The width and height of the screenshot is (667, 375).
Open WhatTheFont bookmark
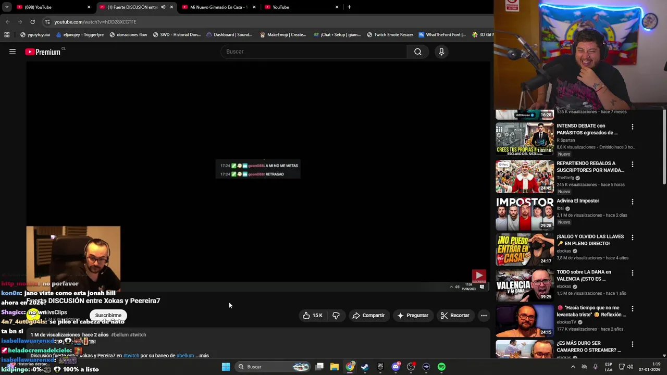click(x=442, y=35)
